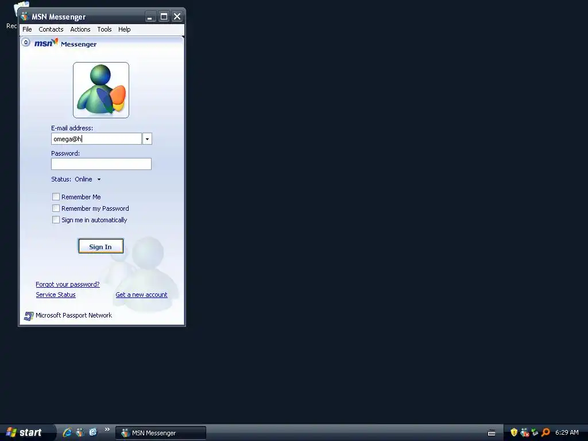This screenshot has width=588, height=441.
Task: Click the Outlook Express quick launch icon
Action: (93, 432)
